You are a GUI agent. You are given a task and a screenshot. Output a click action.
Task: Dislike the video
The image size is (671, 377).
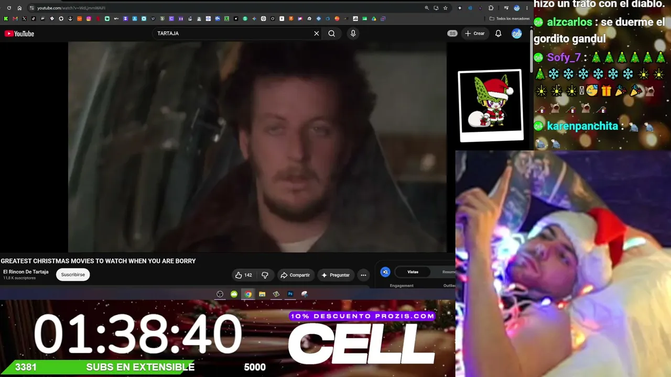[x=265, y=275]
